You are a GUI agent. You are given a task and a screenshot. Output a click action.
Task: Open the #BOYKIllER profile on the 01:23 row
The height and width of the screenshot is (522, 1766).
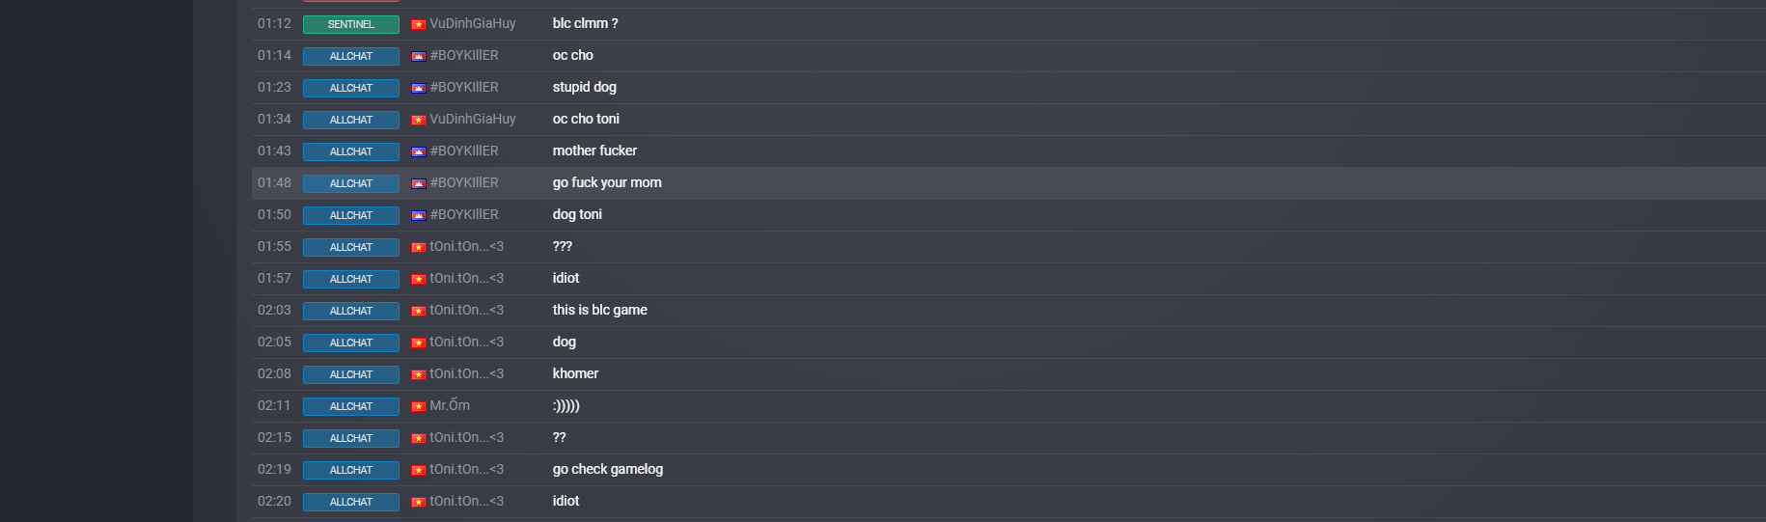(464, 87)
